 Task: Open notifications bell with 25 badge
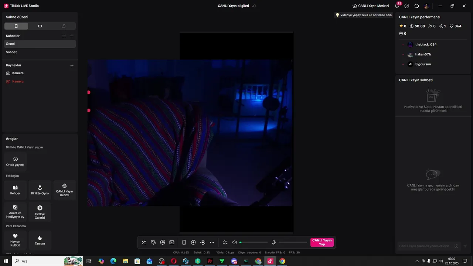pos(397,6)
